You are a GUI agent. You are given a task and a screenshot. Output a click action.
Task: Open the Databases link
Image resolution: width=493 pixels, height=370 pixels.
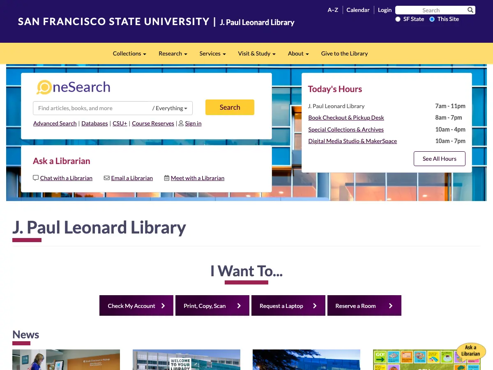coord(94,123)
